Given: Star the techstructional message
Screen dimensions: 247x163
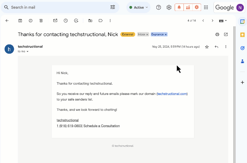Looking at the screenshot, I should tap(207, 47).
